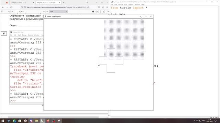Open Edit menu in IDLE editor

pyautogui.click(x=115, y=4)
